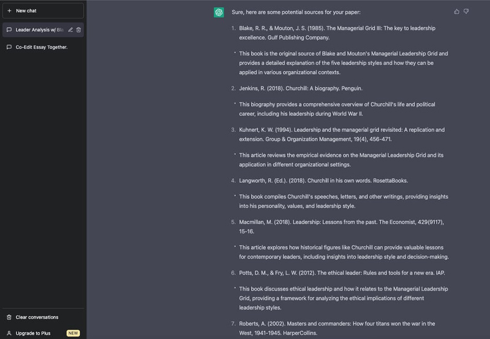
Task: Click the Blake and Mouton 1985 citation text
Action: 337,33
